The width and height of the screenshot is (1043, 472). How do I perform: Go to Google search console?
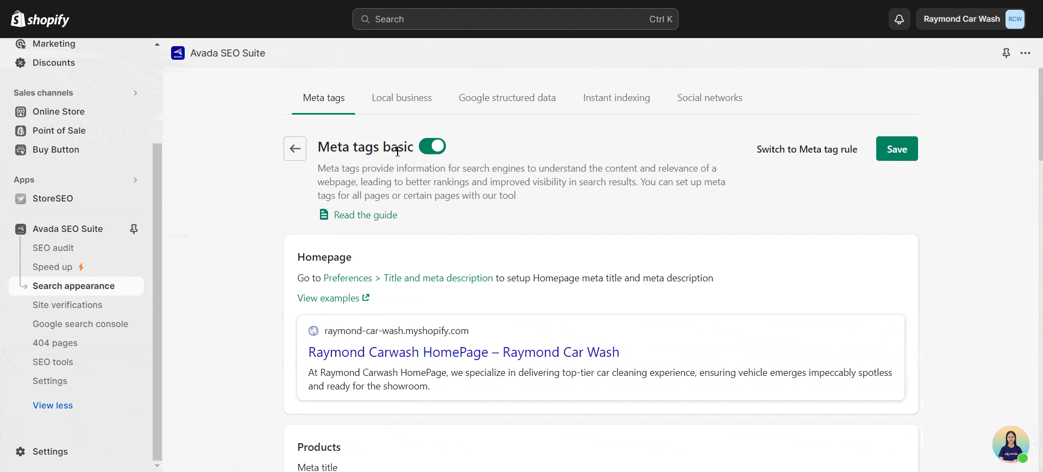pyautogui.click(x=80, y=324)
